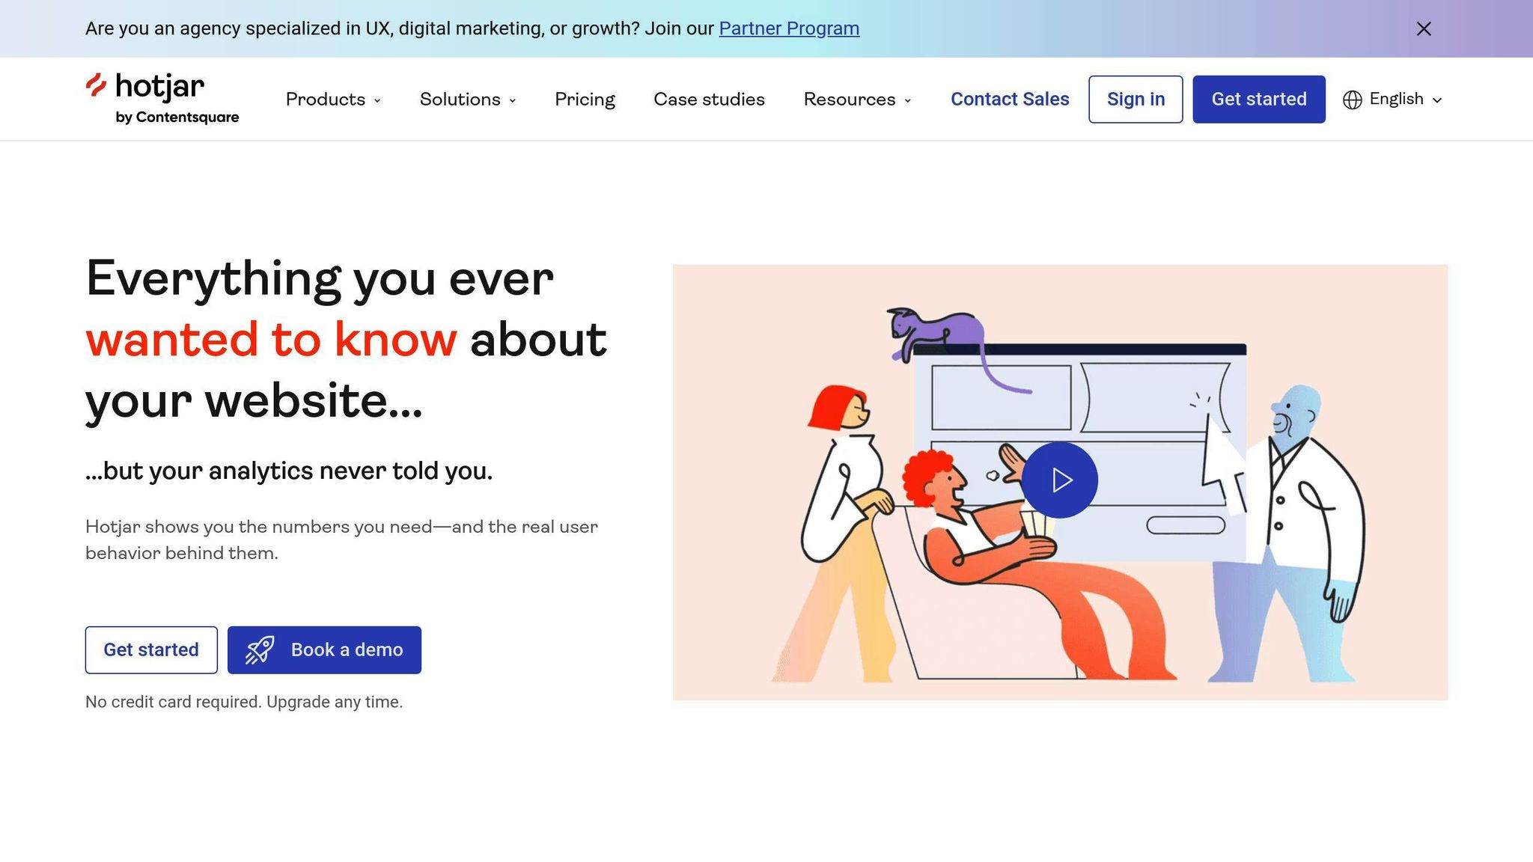
Task: Go to the Pricing page
Action: coord(585,100)
